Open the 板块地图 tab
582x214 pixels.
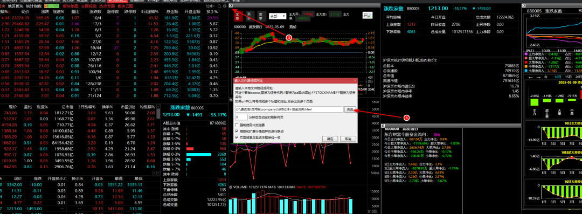point(71,6)
